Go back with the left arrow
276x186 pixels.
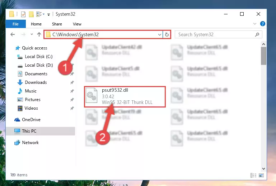pos(13,34)
